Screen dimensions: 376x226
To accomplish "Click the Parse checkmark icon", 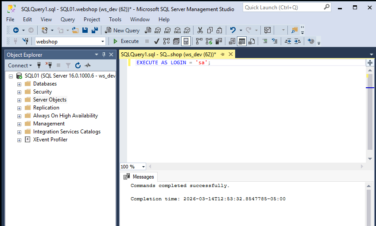I will point(157,41).
